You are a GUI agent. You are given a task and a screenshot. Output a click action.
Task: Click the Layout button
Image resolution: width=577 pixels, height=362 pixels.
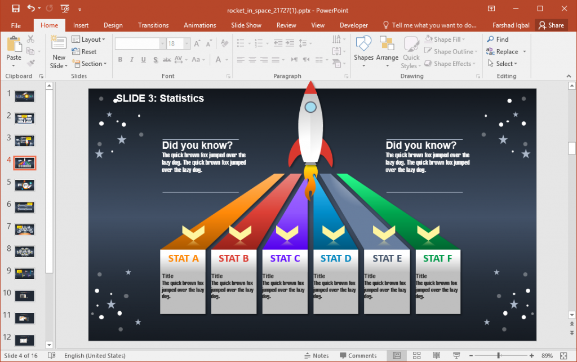(90, 39)
